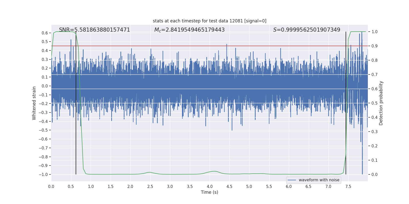Click the right axis tick label 0.9

(374, 46)
